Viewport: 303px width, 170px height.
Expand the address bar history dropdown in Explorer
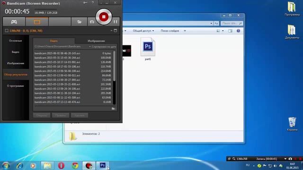click(211, 23)
